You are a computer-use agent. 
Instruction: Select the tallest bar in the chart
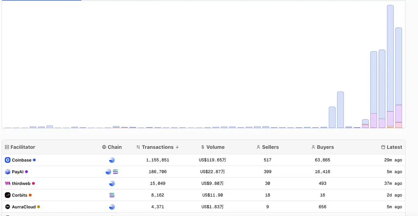[390, 66]
